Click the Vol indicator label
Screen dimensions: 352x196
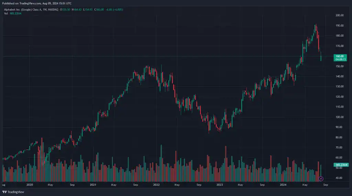(x=6, y=13)
